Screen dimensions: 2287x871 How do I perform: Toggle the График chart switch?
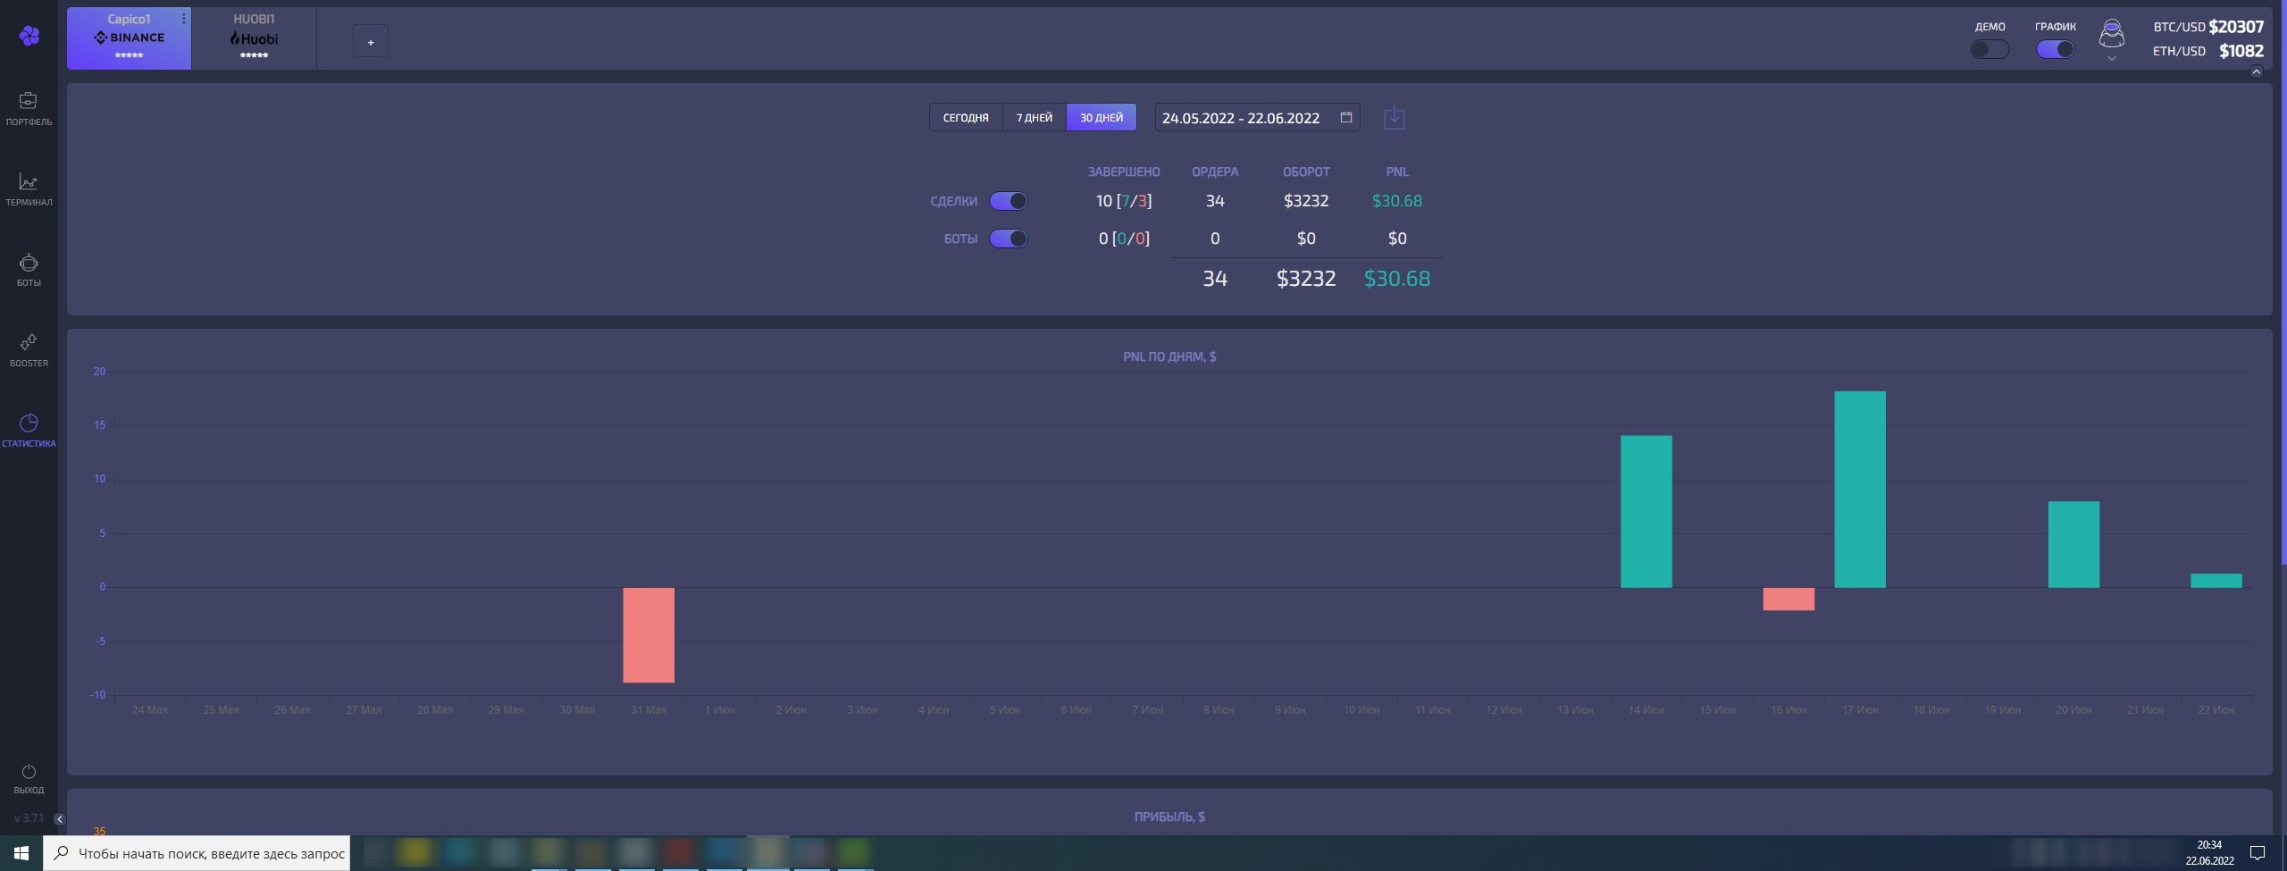click(x=2055, y=50)
